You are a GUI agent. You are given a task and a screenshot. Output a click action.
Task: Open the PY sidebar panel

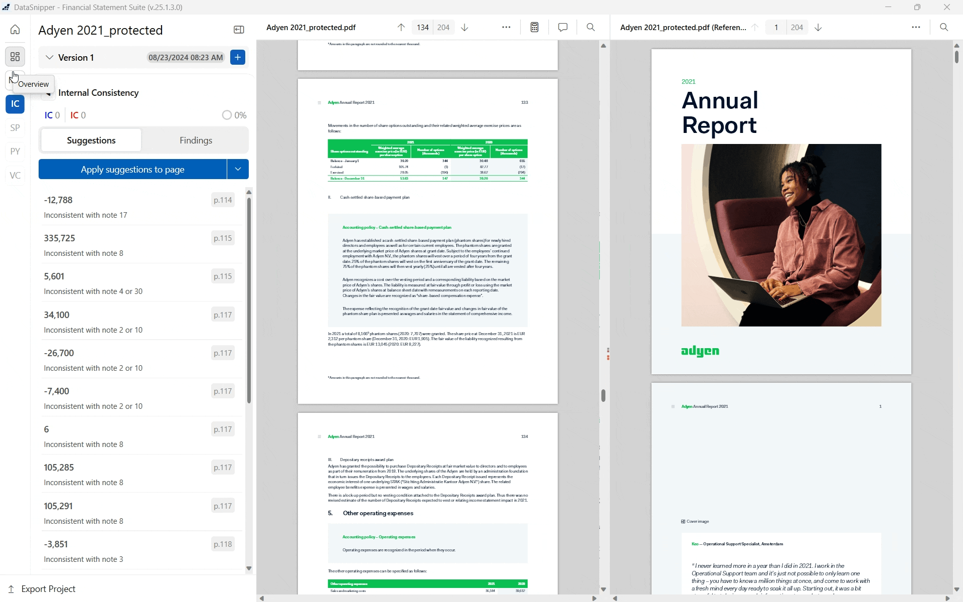tap(15, 151)
